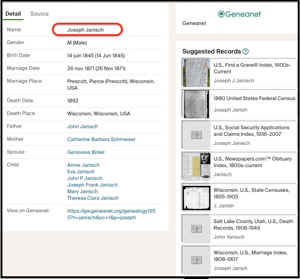Open Salt Lake County Death Records title
The image size is (300, 279).
(x=253, y=224)
